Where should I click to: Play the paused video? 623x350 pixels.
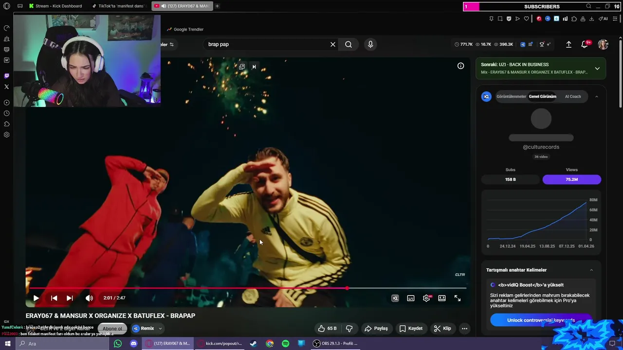click(x=36, y=298)
